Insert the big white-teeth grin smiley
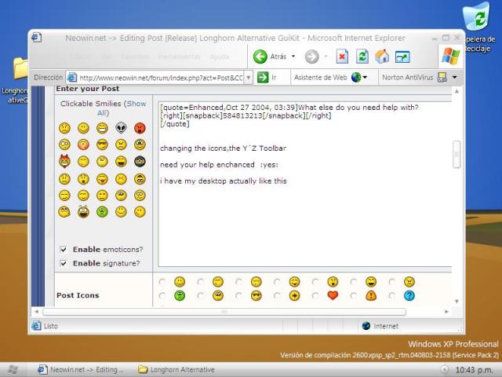 (x=102, y=128)
